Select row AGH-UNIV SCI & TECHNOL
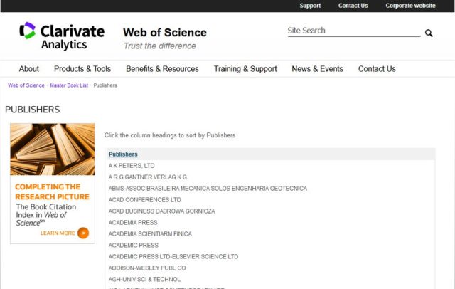455x289 pixels. [270, 279]
